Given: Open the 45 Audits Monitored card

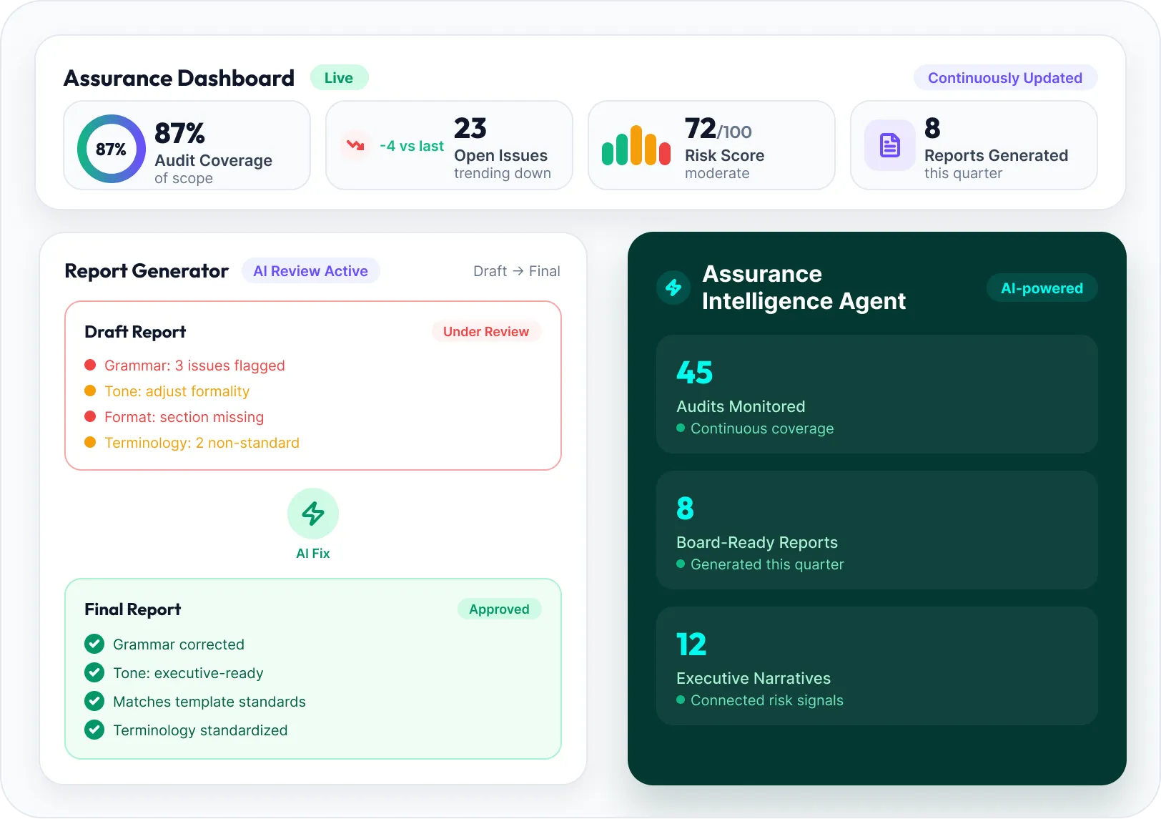Looking at the screenshot, I should coord(877,394).
